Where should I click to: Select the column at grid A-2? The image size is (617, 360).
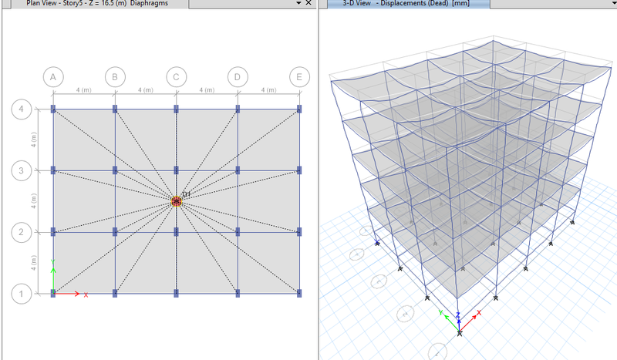53,232
